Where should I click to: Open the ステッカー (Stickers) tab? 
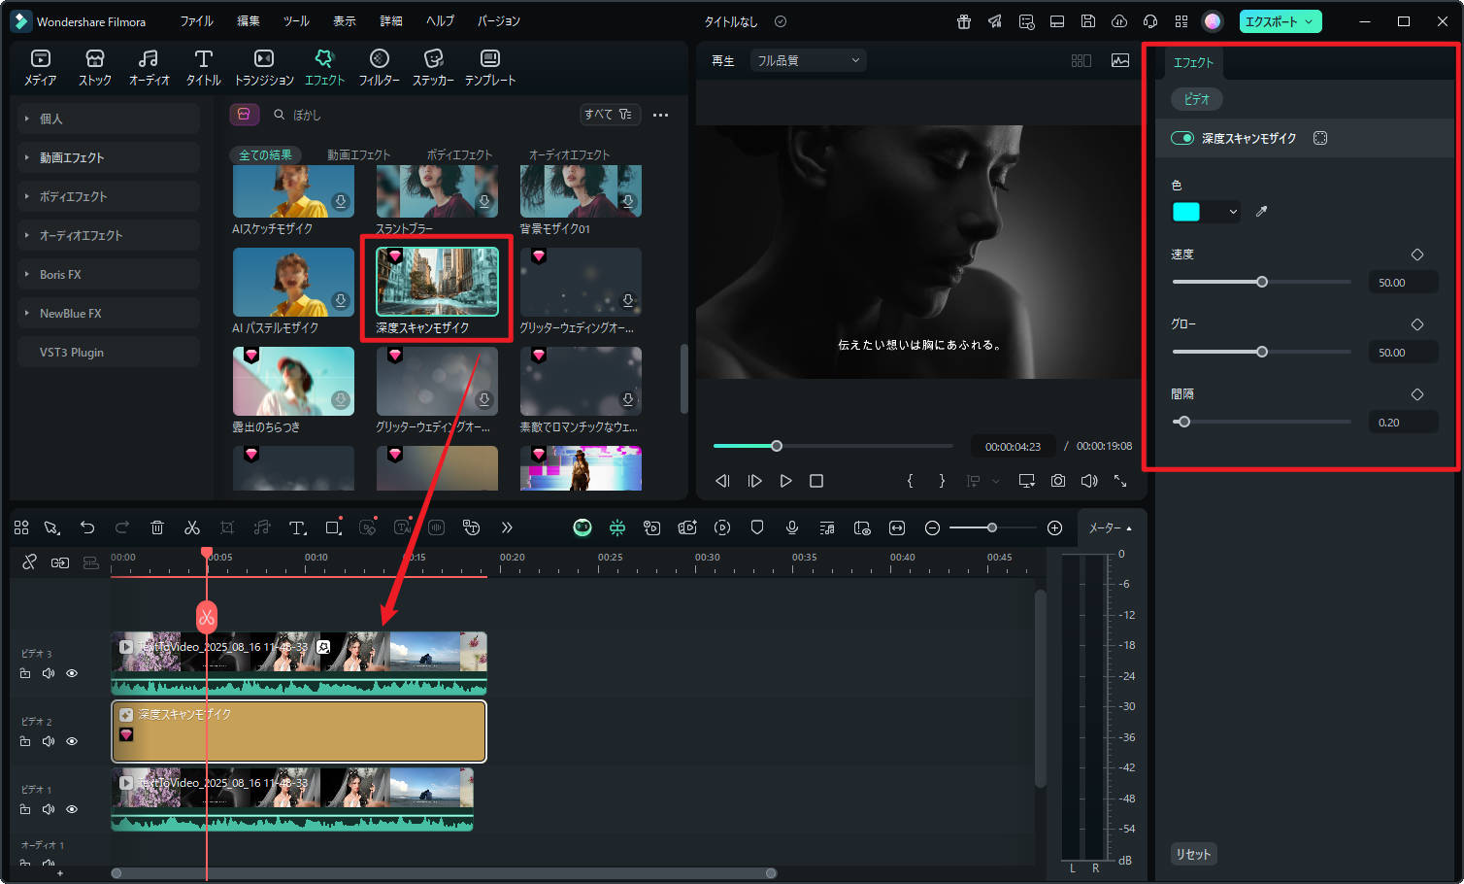(x=433, y=68)
